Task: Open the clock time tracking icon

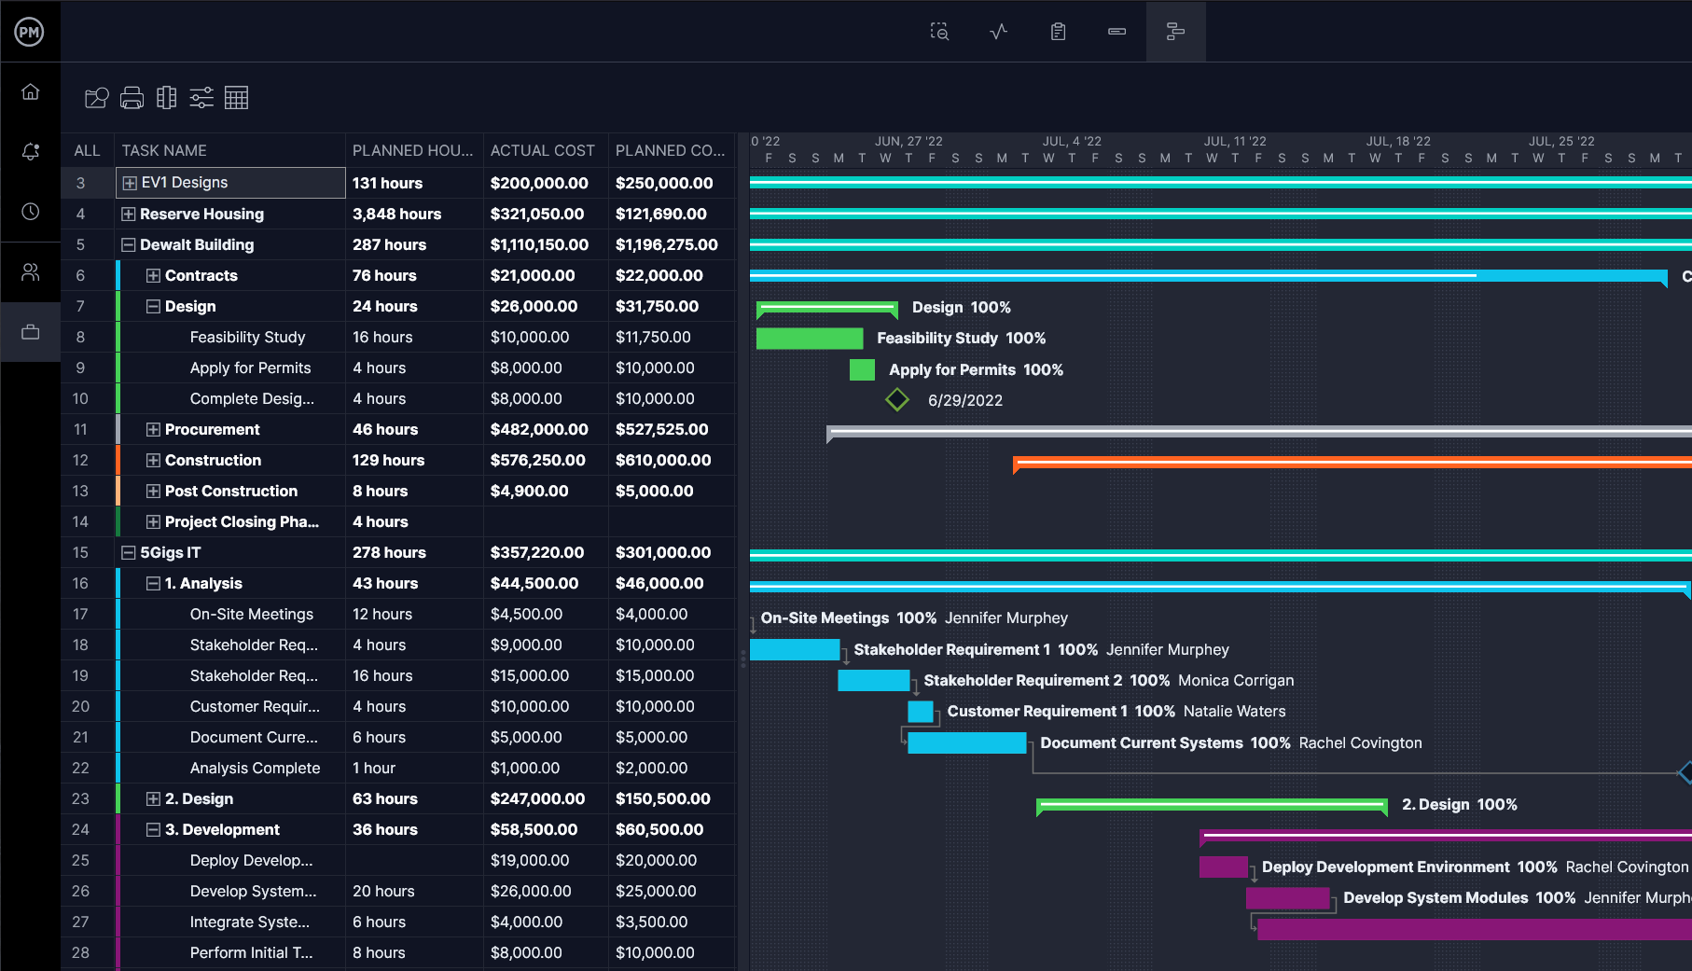Action: [31, 212]
